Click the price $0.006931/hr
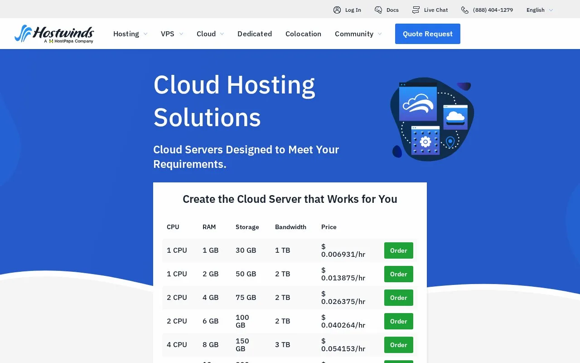This screenshot has height=363, width=580. 343,250
